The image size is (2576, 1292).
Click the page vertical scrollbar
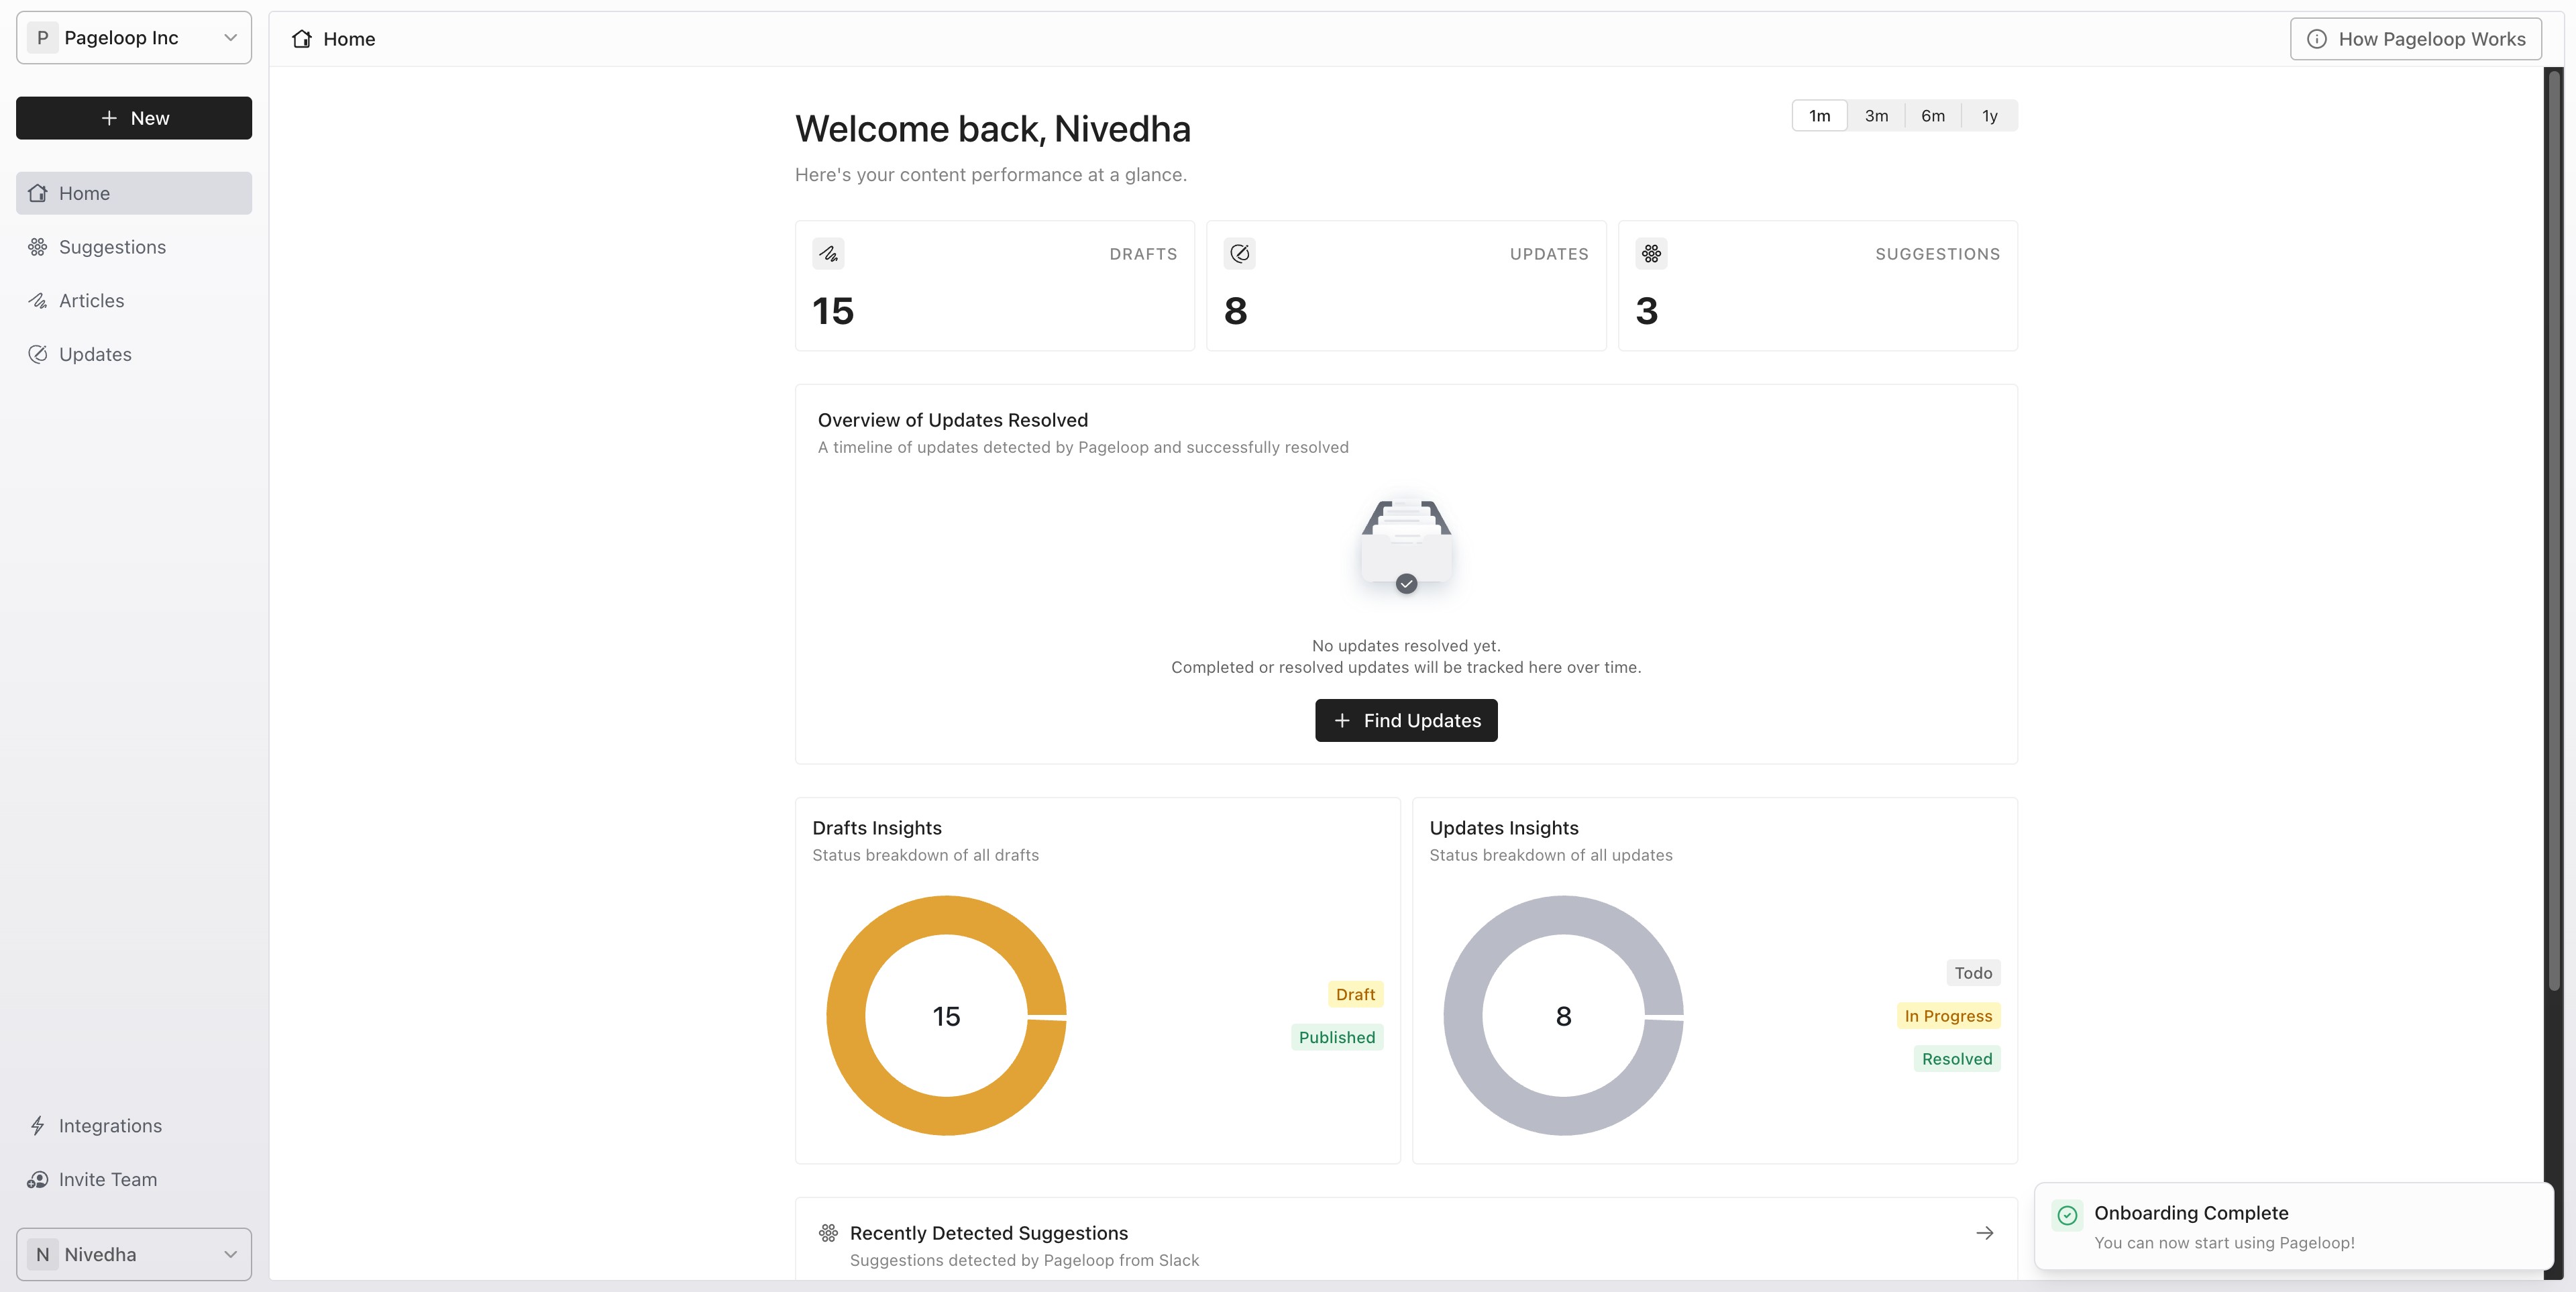coord(2554,530)
